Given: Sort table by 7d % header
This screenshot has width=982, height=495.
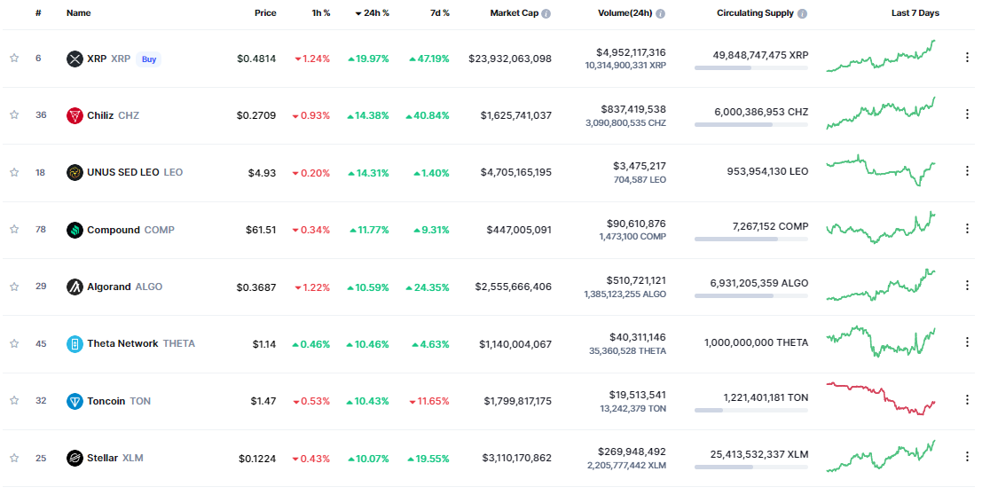Looking at the screenshot, I should (440, 13).
